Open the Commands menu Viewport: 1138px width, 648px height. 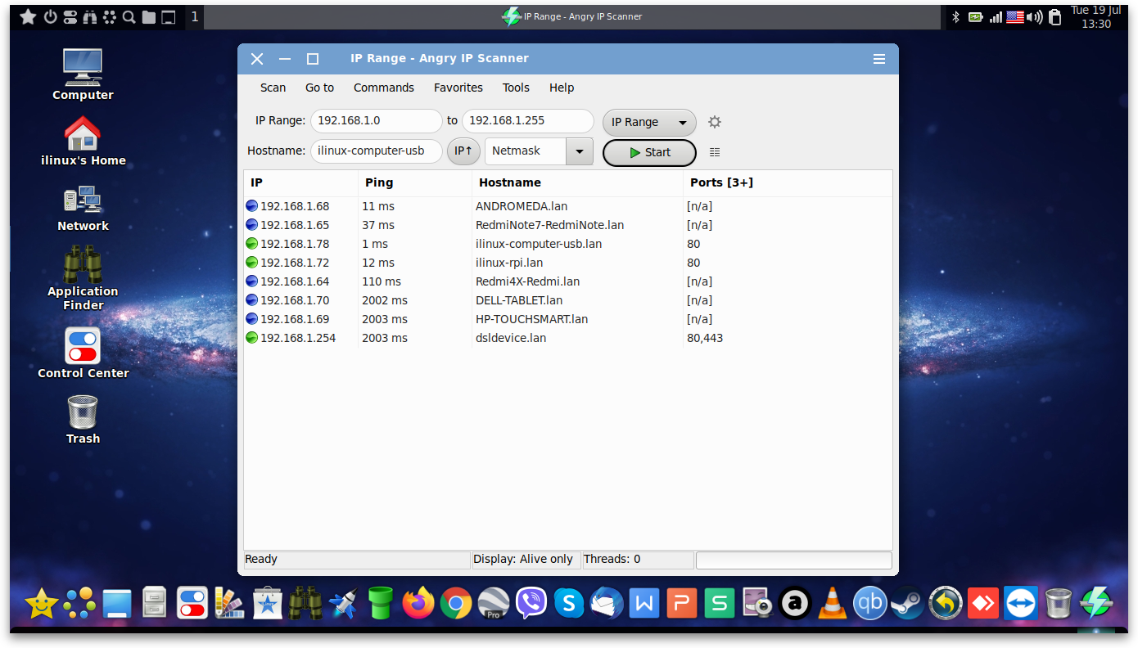pos(384,88)
